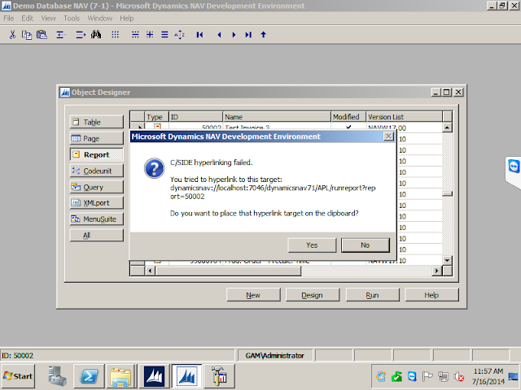Open PowerShell from taskbar
The image size is (521, 390).
89,376
